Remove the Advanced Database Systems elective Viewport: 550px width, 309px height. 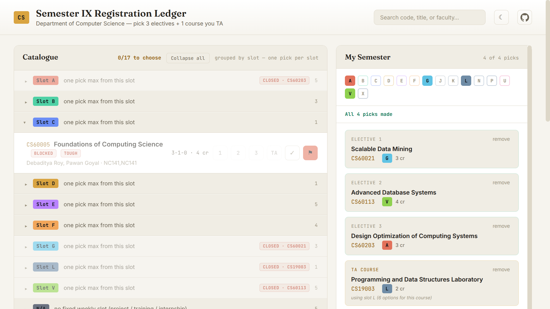coord(501,183)
